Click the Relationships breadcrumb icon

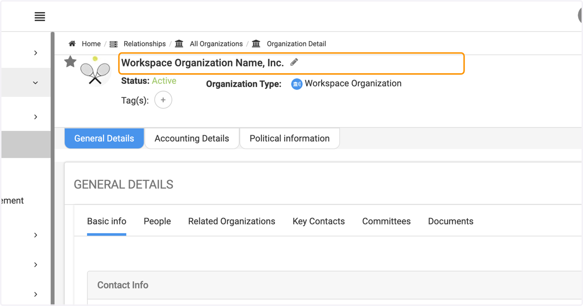113,44
